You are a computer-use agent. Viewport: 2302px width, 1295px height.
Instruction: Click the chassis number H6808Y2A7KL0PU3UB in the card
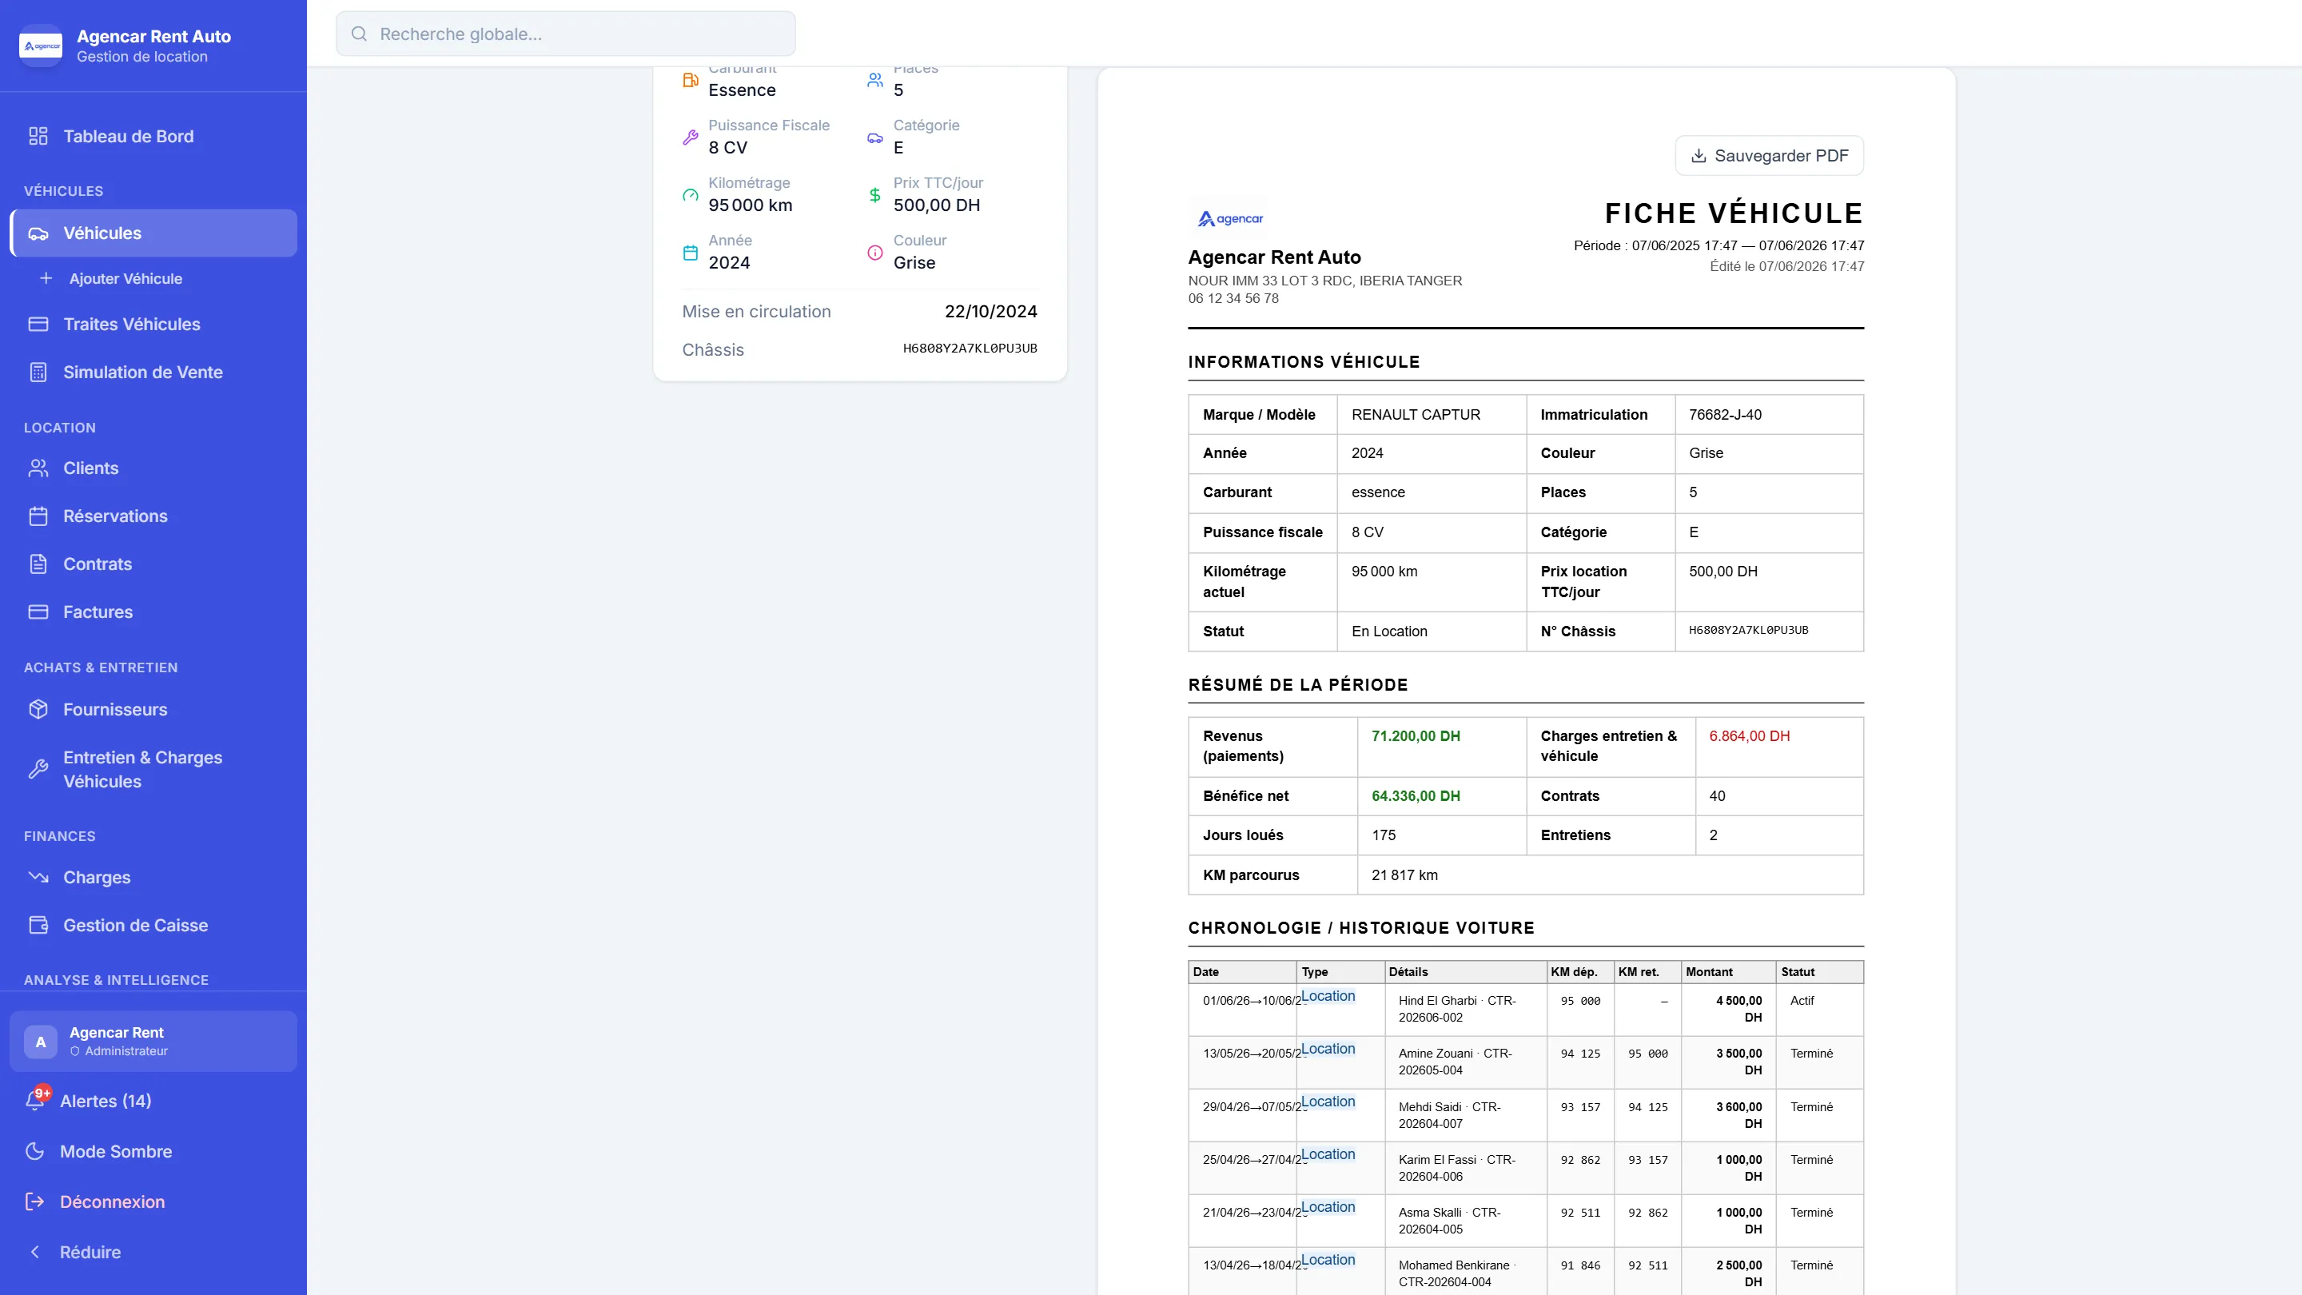point(970,349)
